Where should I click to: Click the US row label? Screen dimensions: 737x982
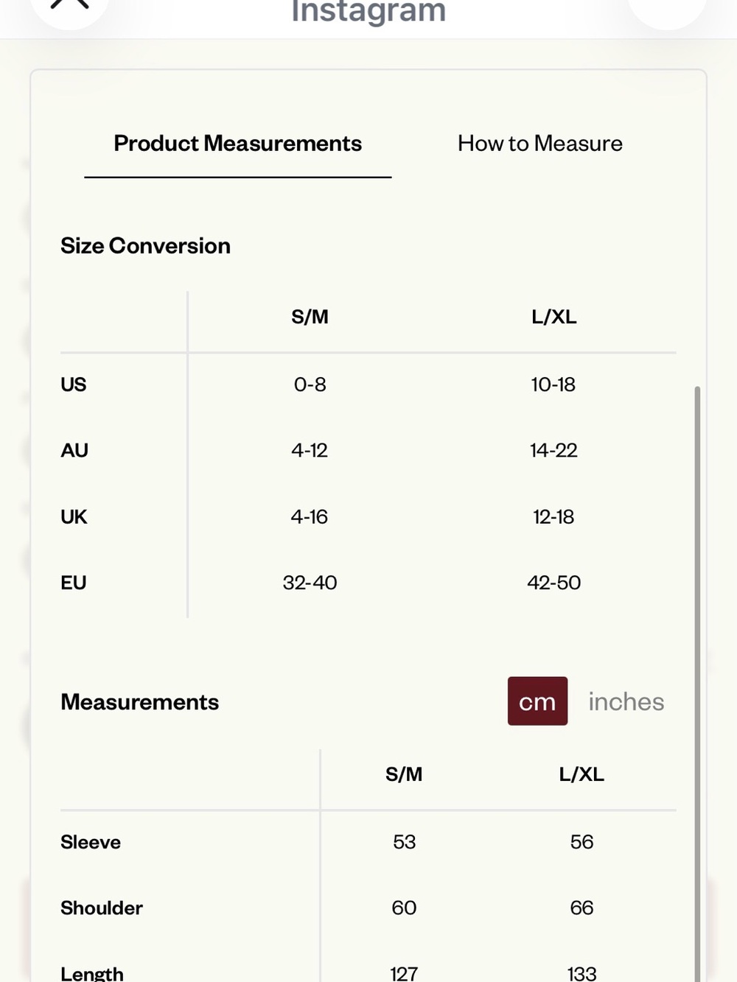click(x=74, y=385)
